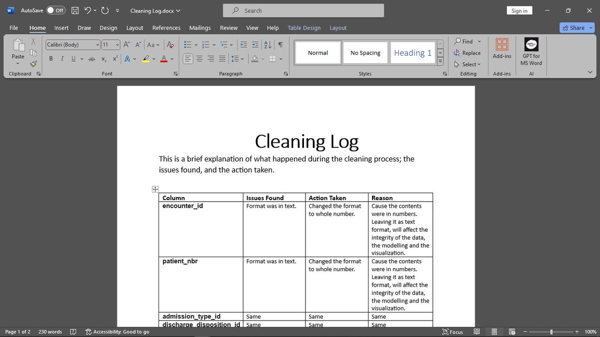This screenshot has width=600, height=337.
Task: Apply the No Spacing style
Action: [x=365, y=52]
